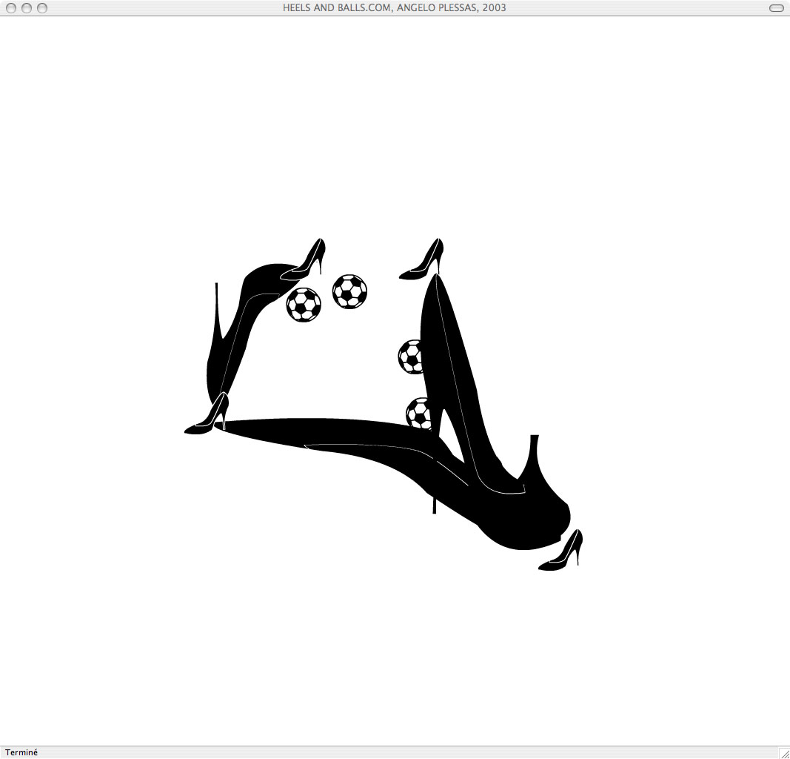The height and width of the screenshot is (759, 790).
Task: Click the soccer ball resting on the long horizontal shoe
Action: 418,413
